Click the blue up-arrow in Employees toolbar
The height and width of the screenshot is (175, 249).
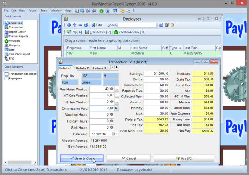click(x=75, y=25)
